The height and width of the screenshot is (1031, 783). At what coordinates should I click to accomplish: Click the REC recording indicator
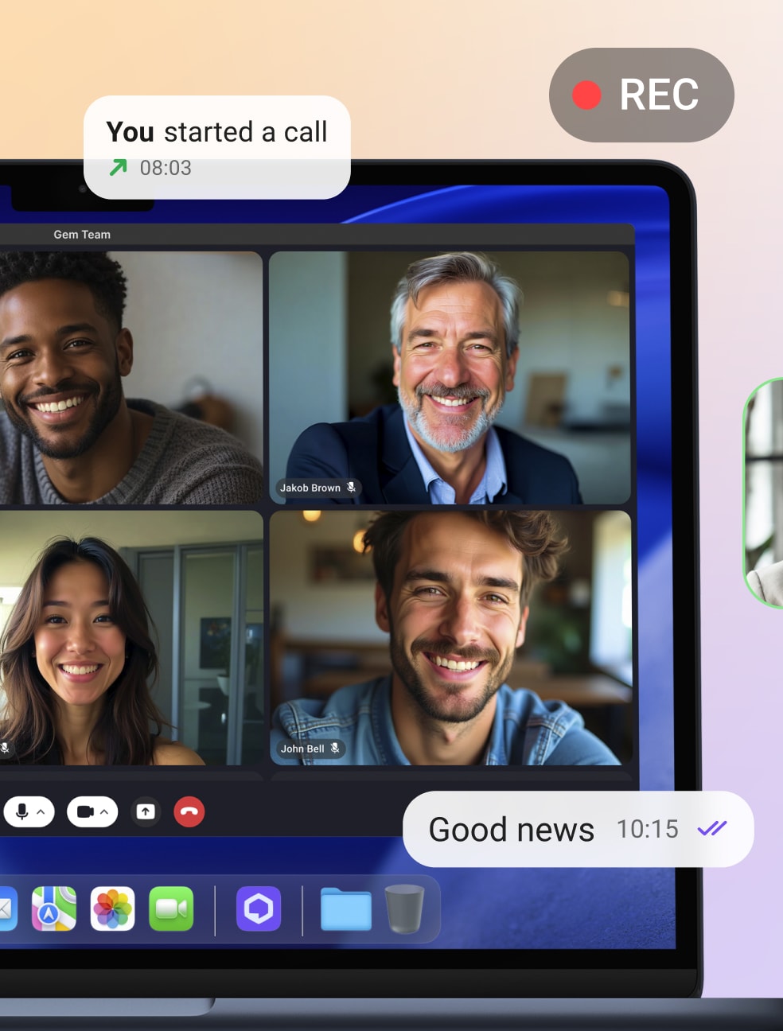coord(641,95)
